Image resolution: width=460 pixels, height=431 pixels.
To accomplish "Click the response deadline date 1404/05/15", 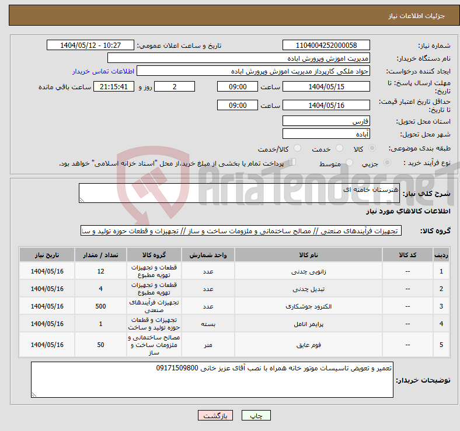I will (326, 86).
